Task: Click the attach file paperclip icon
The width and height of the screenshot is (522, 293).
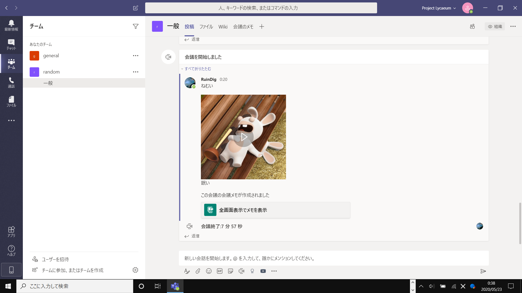Action: pyautogui.click(x=198, y=271)
